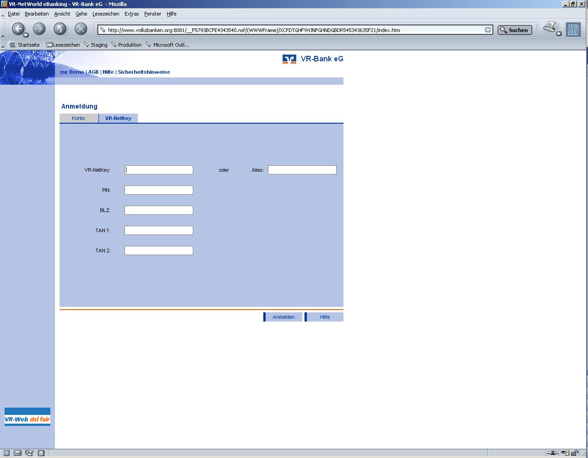Open Navigator from status bar component icon
Image resolution: width=588 pixels, height=458 pixels.
pos(7,453)
